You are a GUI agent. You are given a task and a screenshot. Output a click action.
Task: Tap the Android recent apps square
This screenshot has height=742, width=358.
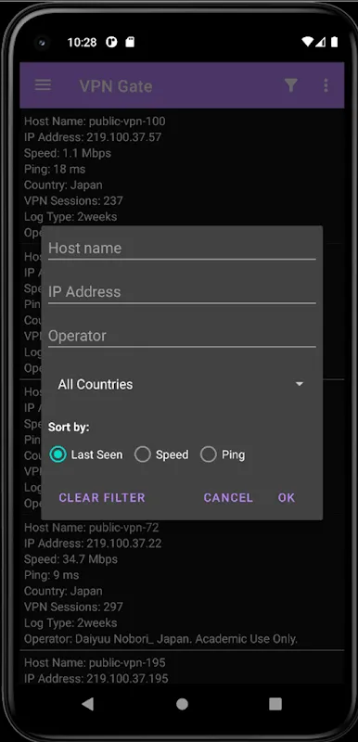275,704
